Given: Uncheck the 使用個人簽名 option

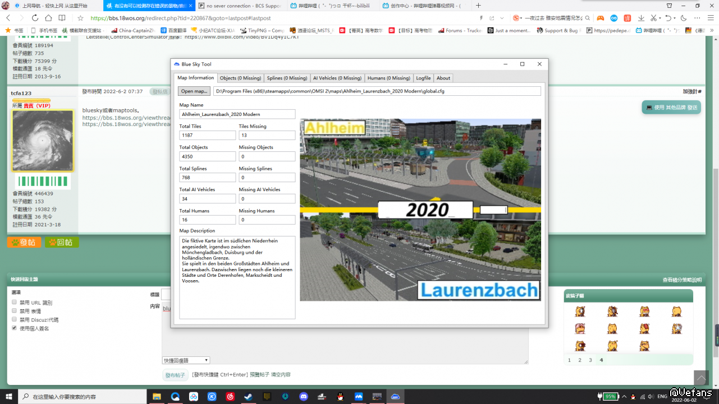Looking at the screenshot, I should [15, 328].
